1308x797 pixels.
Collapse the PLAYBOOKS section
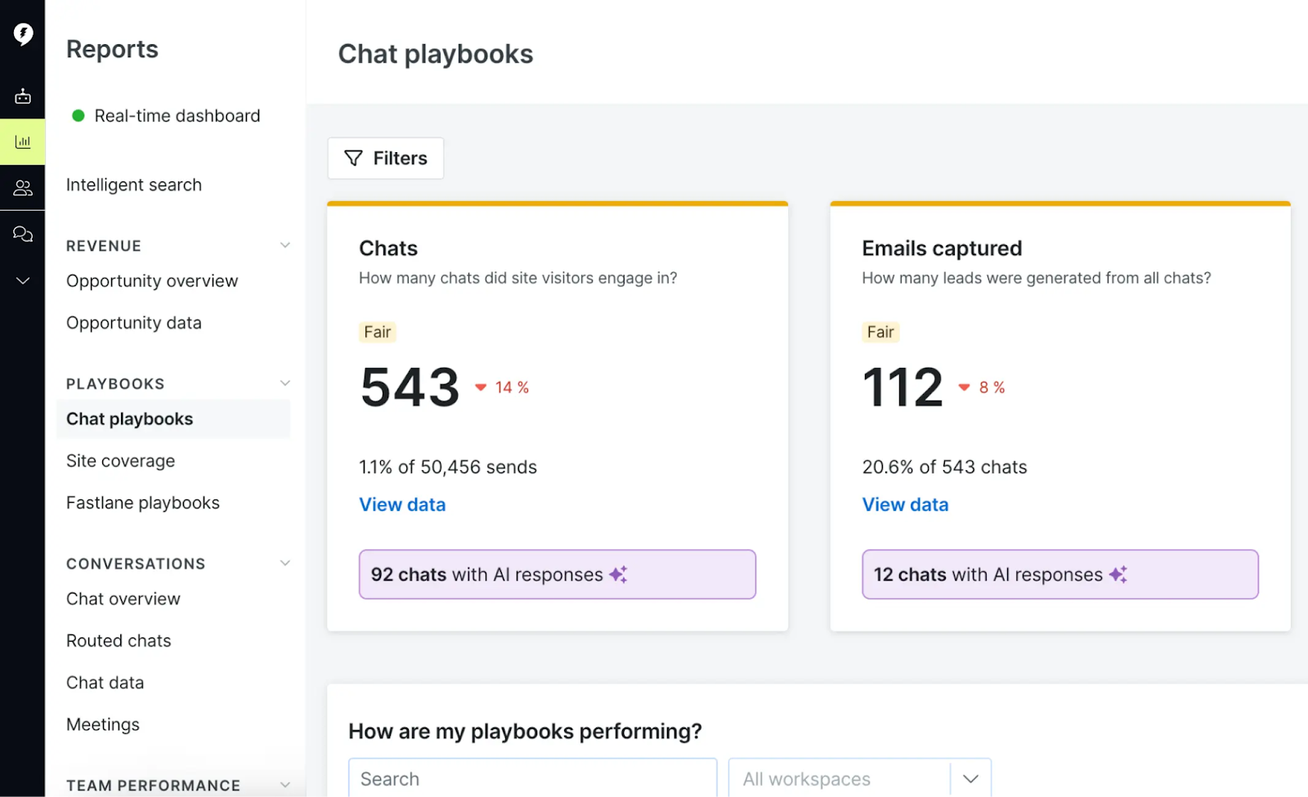point(284,382)
